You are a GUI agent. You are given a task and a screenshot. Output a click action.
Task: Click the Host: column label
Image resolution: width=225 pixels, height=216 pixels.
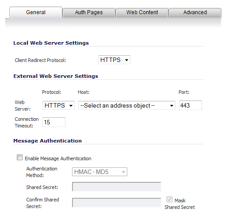coord(84,92)
